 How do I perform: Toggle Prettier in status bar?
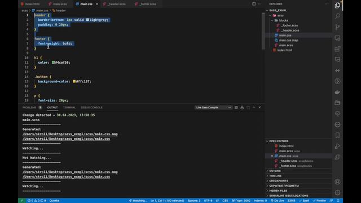tap(319, 201)
